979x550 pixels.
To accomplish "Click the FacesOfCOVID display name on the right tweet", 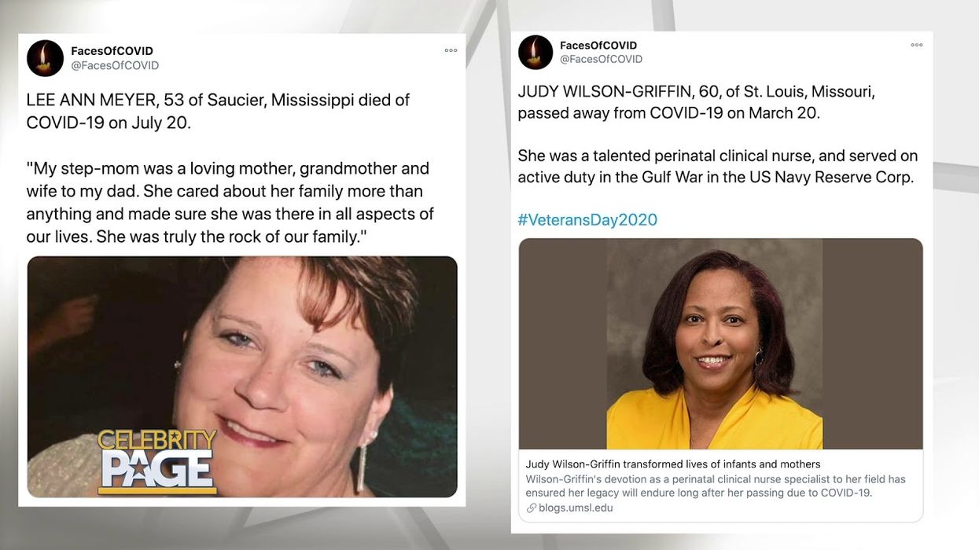I will click(599, 46).
